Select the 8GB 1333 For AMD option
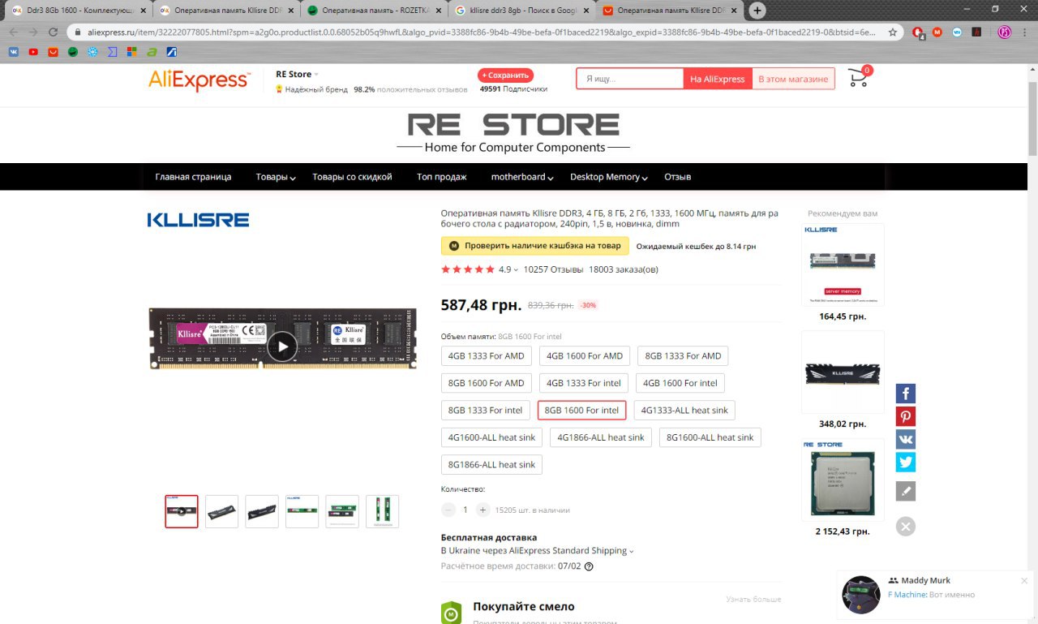Viewport: 1038px width, 624px height. (683, 355)
